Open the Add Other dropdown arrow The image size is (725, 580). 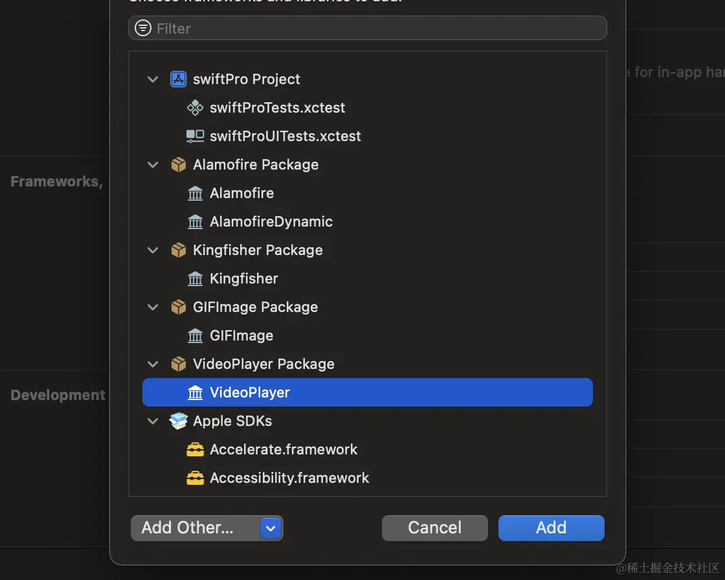pos(271,528)
